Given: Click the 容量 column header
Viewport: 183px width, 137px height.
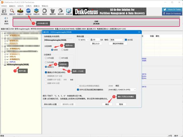Looking at the screenshot, I should [x=152, y=36].
